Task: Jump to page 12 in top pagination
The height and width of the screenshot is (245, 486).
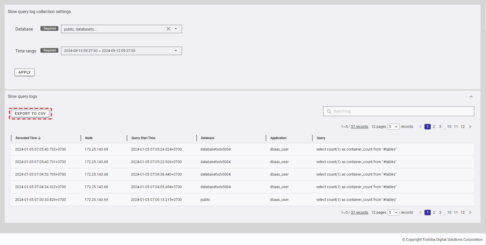Action: [x=463, y=127]
